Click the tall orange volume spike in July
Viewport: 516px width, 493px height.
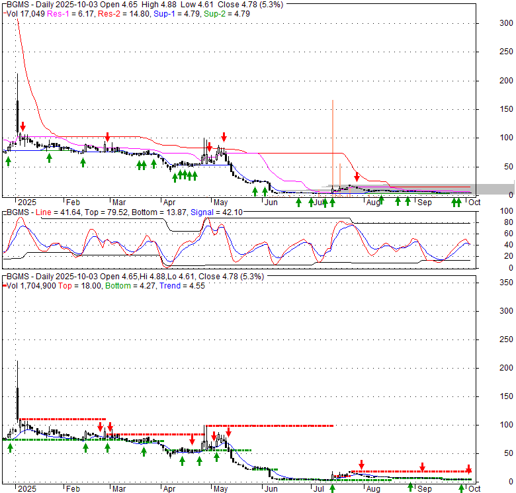click(x=332, y=146)
